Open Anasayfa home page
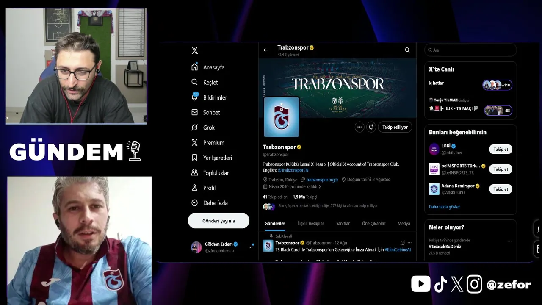Screen dimensions: 542x305 tap(208, 67)
